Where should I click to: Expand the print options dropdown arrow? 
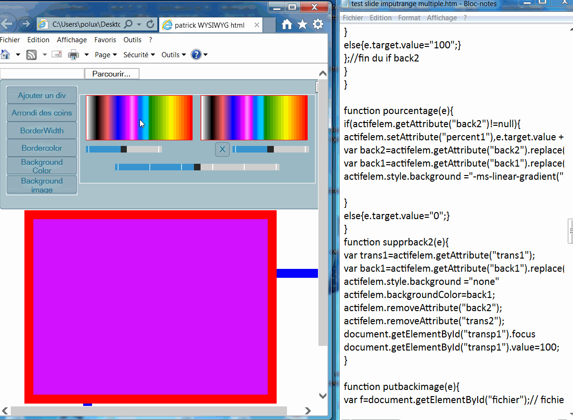click(x=86, y=55)
